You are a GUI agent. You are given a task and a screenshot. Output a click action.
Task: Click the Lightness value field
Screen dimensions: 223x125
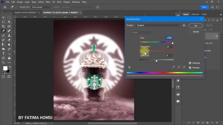(169, 56)
